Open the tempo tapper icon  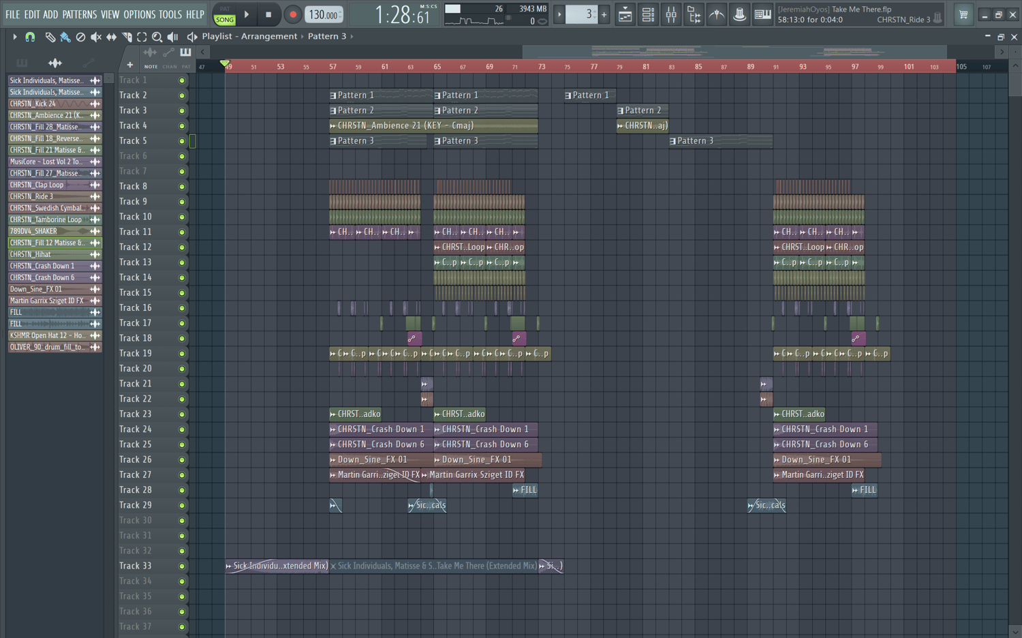click(717, 14)
